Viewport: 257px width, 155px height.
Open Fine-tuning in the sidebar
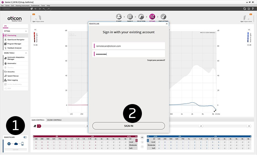pos(15,35)
